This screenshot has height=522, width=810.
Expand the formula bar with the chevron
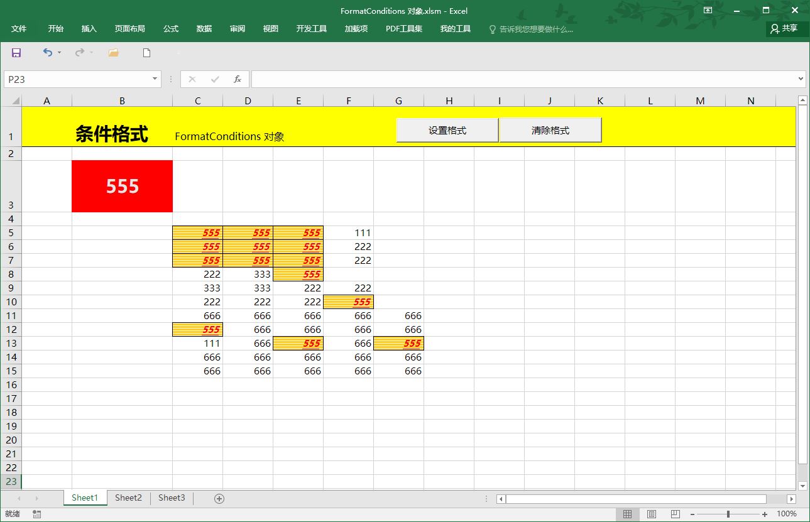(x=801, y=79)
